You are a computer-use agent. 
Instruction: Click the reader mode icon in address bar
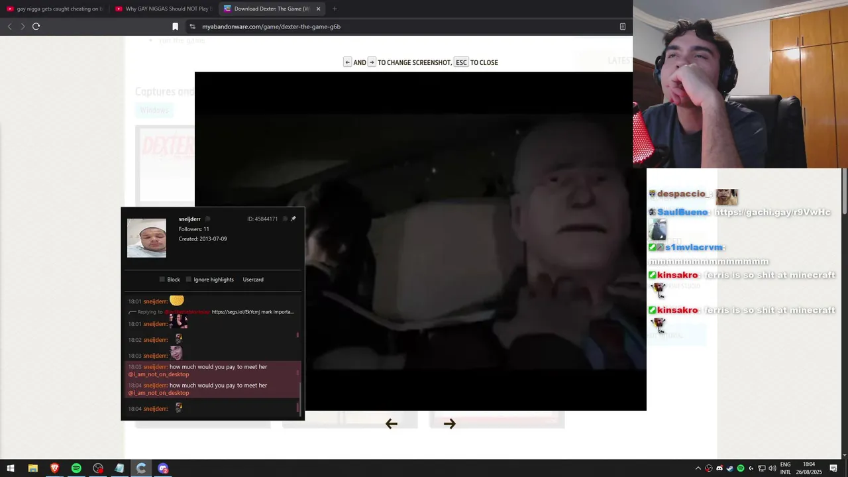tap(622, 26)
